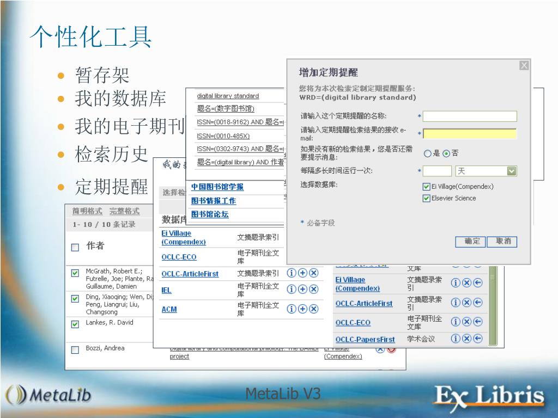This screenshot has width=558, height=418.
Task: Open the IEL database link
Action: [166, 290]
